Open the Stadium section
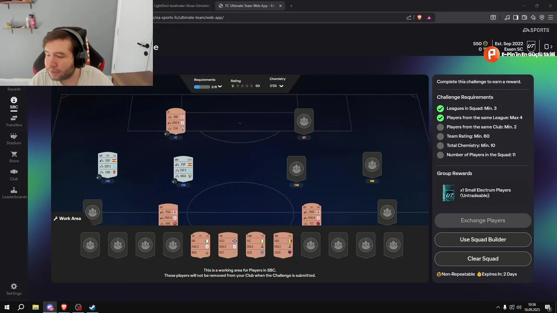This screenshot has width=557, height=313. point(14,139)
